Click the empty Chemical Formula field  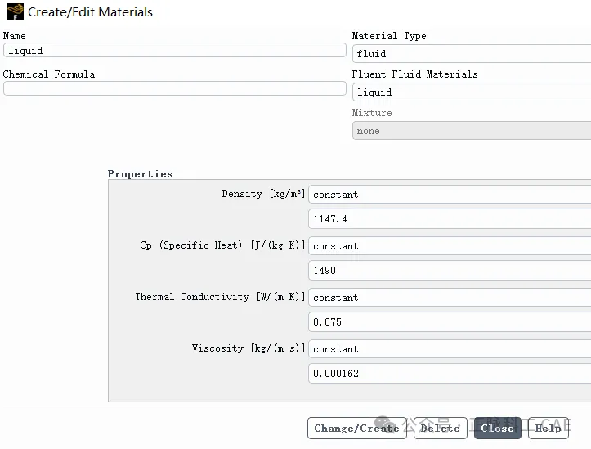[x=174, y=88]
